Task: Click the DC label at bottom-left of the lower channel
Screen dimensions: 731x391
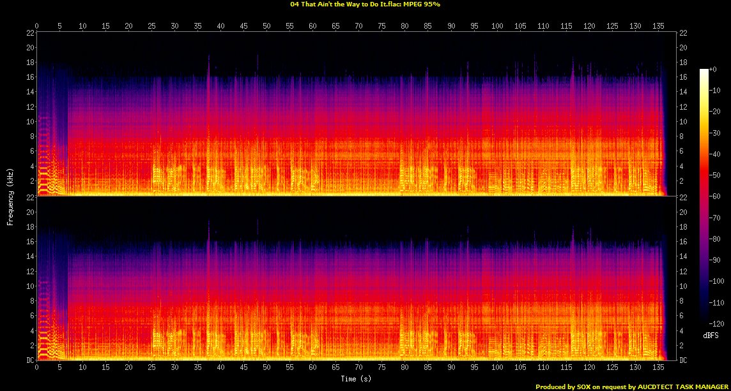Action: (x=30, y=360)
